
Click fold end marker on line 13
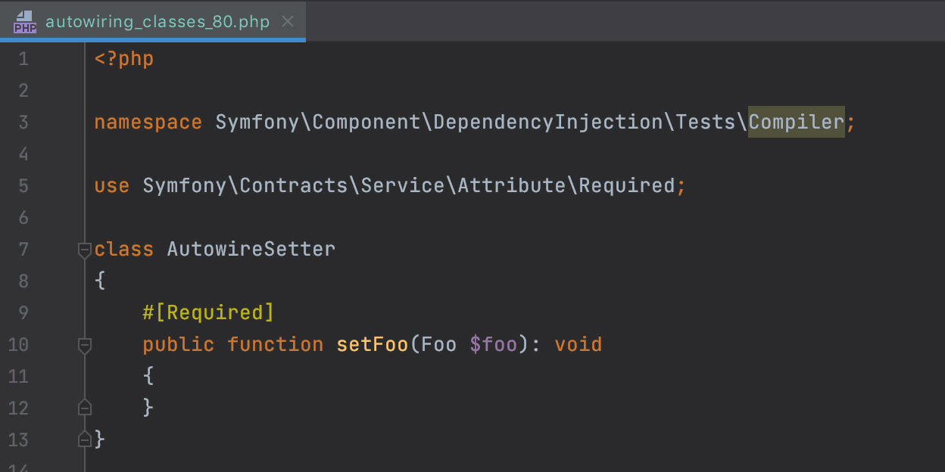tap(85, 439)
